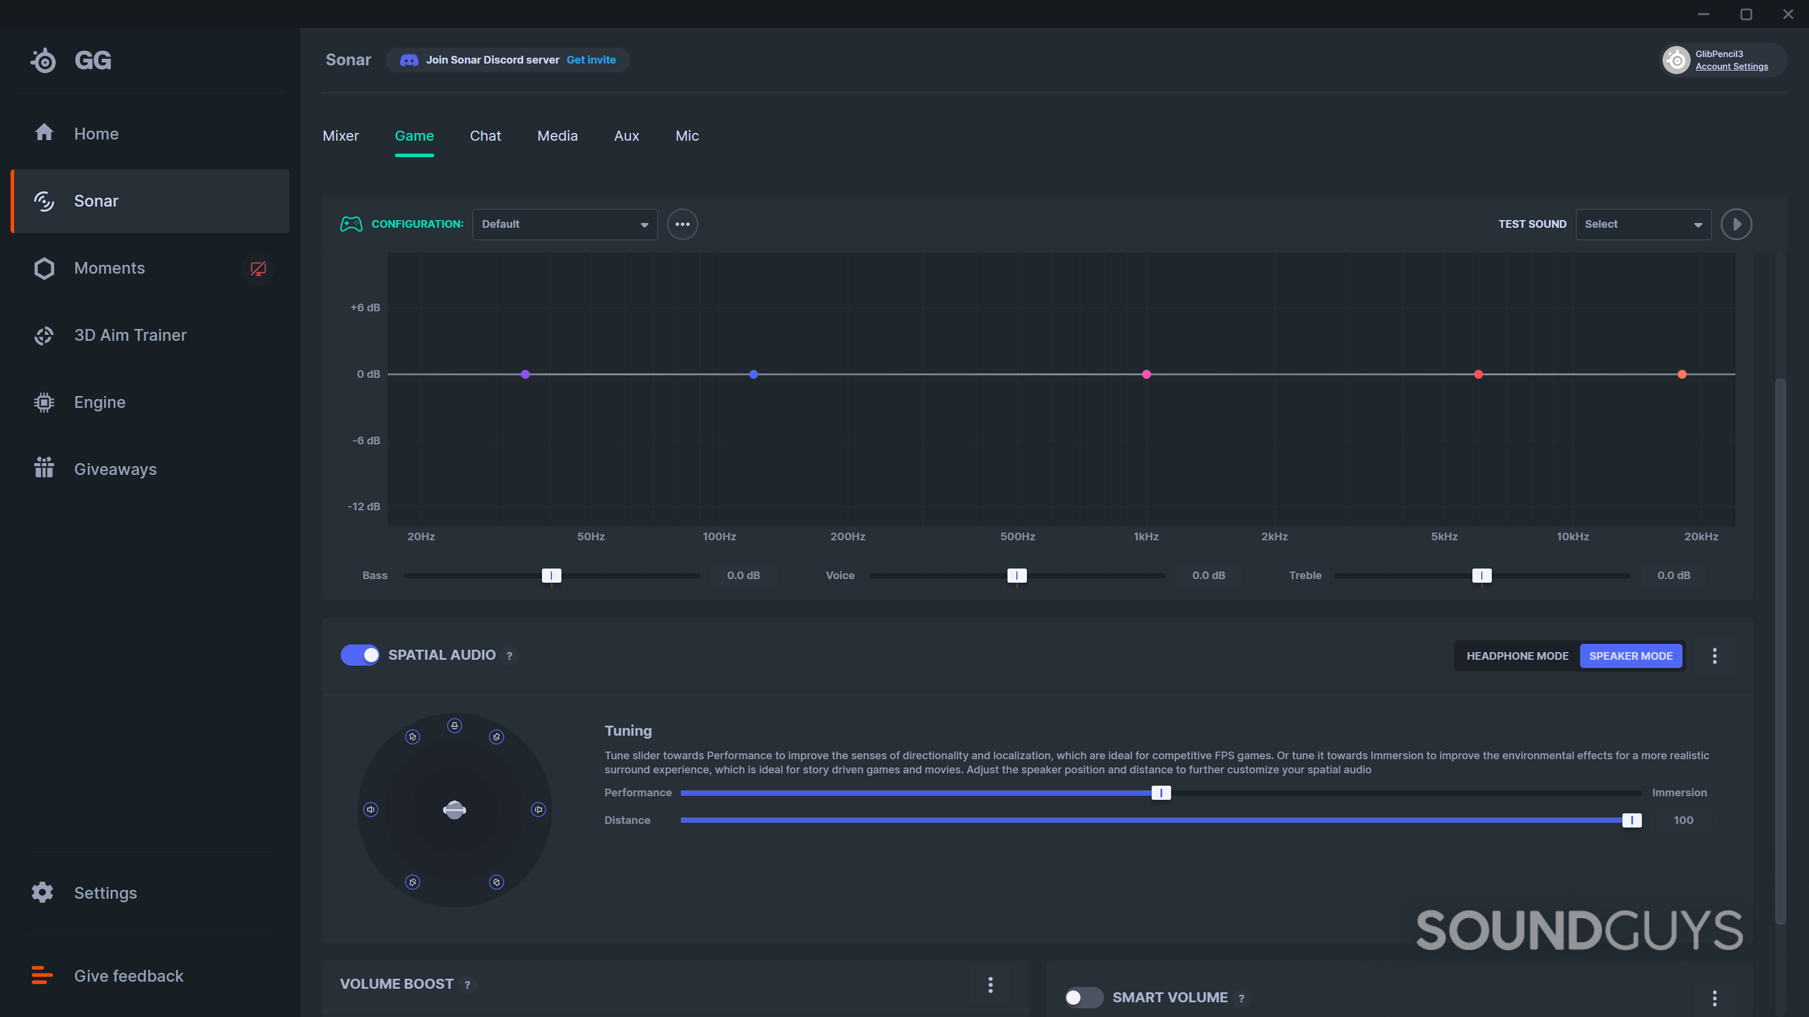Toggle the Spatial Audio switch off
The height and width of the screenshot is (1017, 1809).
point(360,655)
